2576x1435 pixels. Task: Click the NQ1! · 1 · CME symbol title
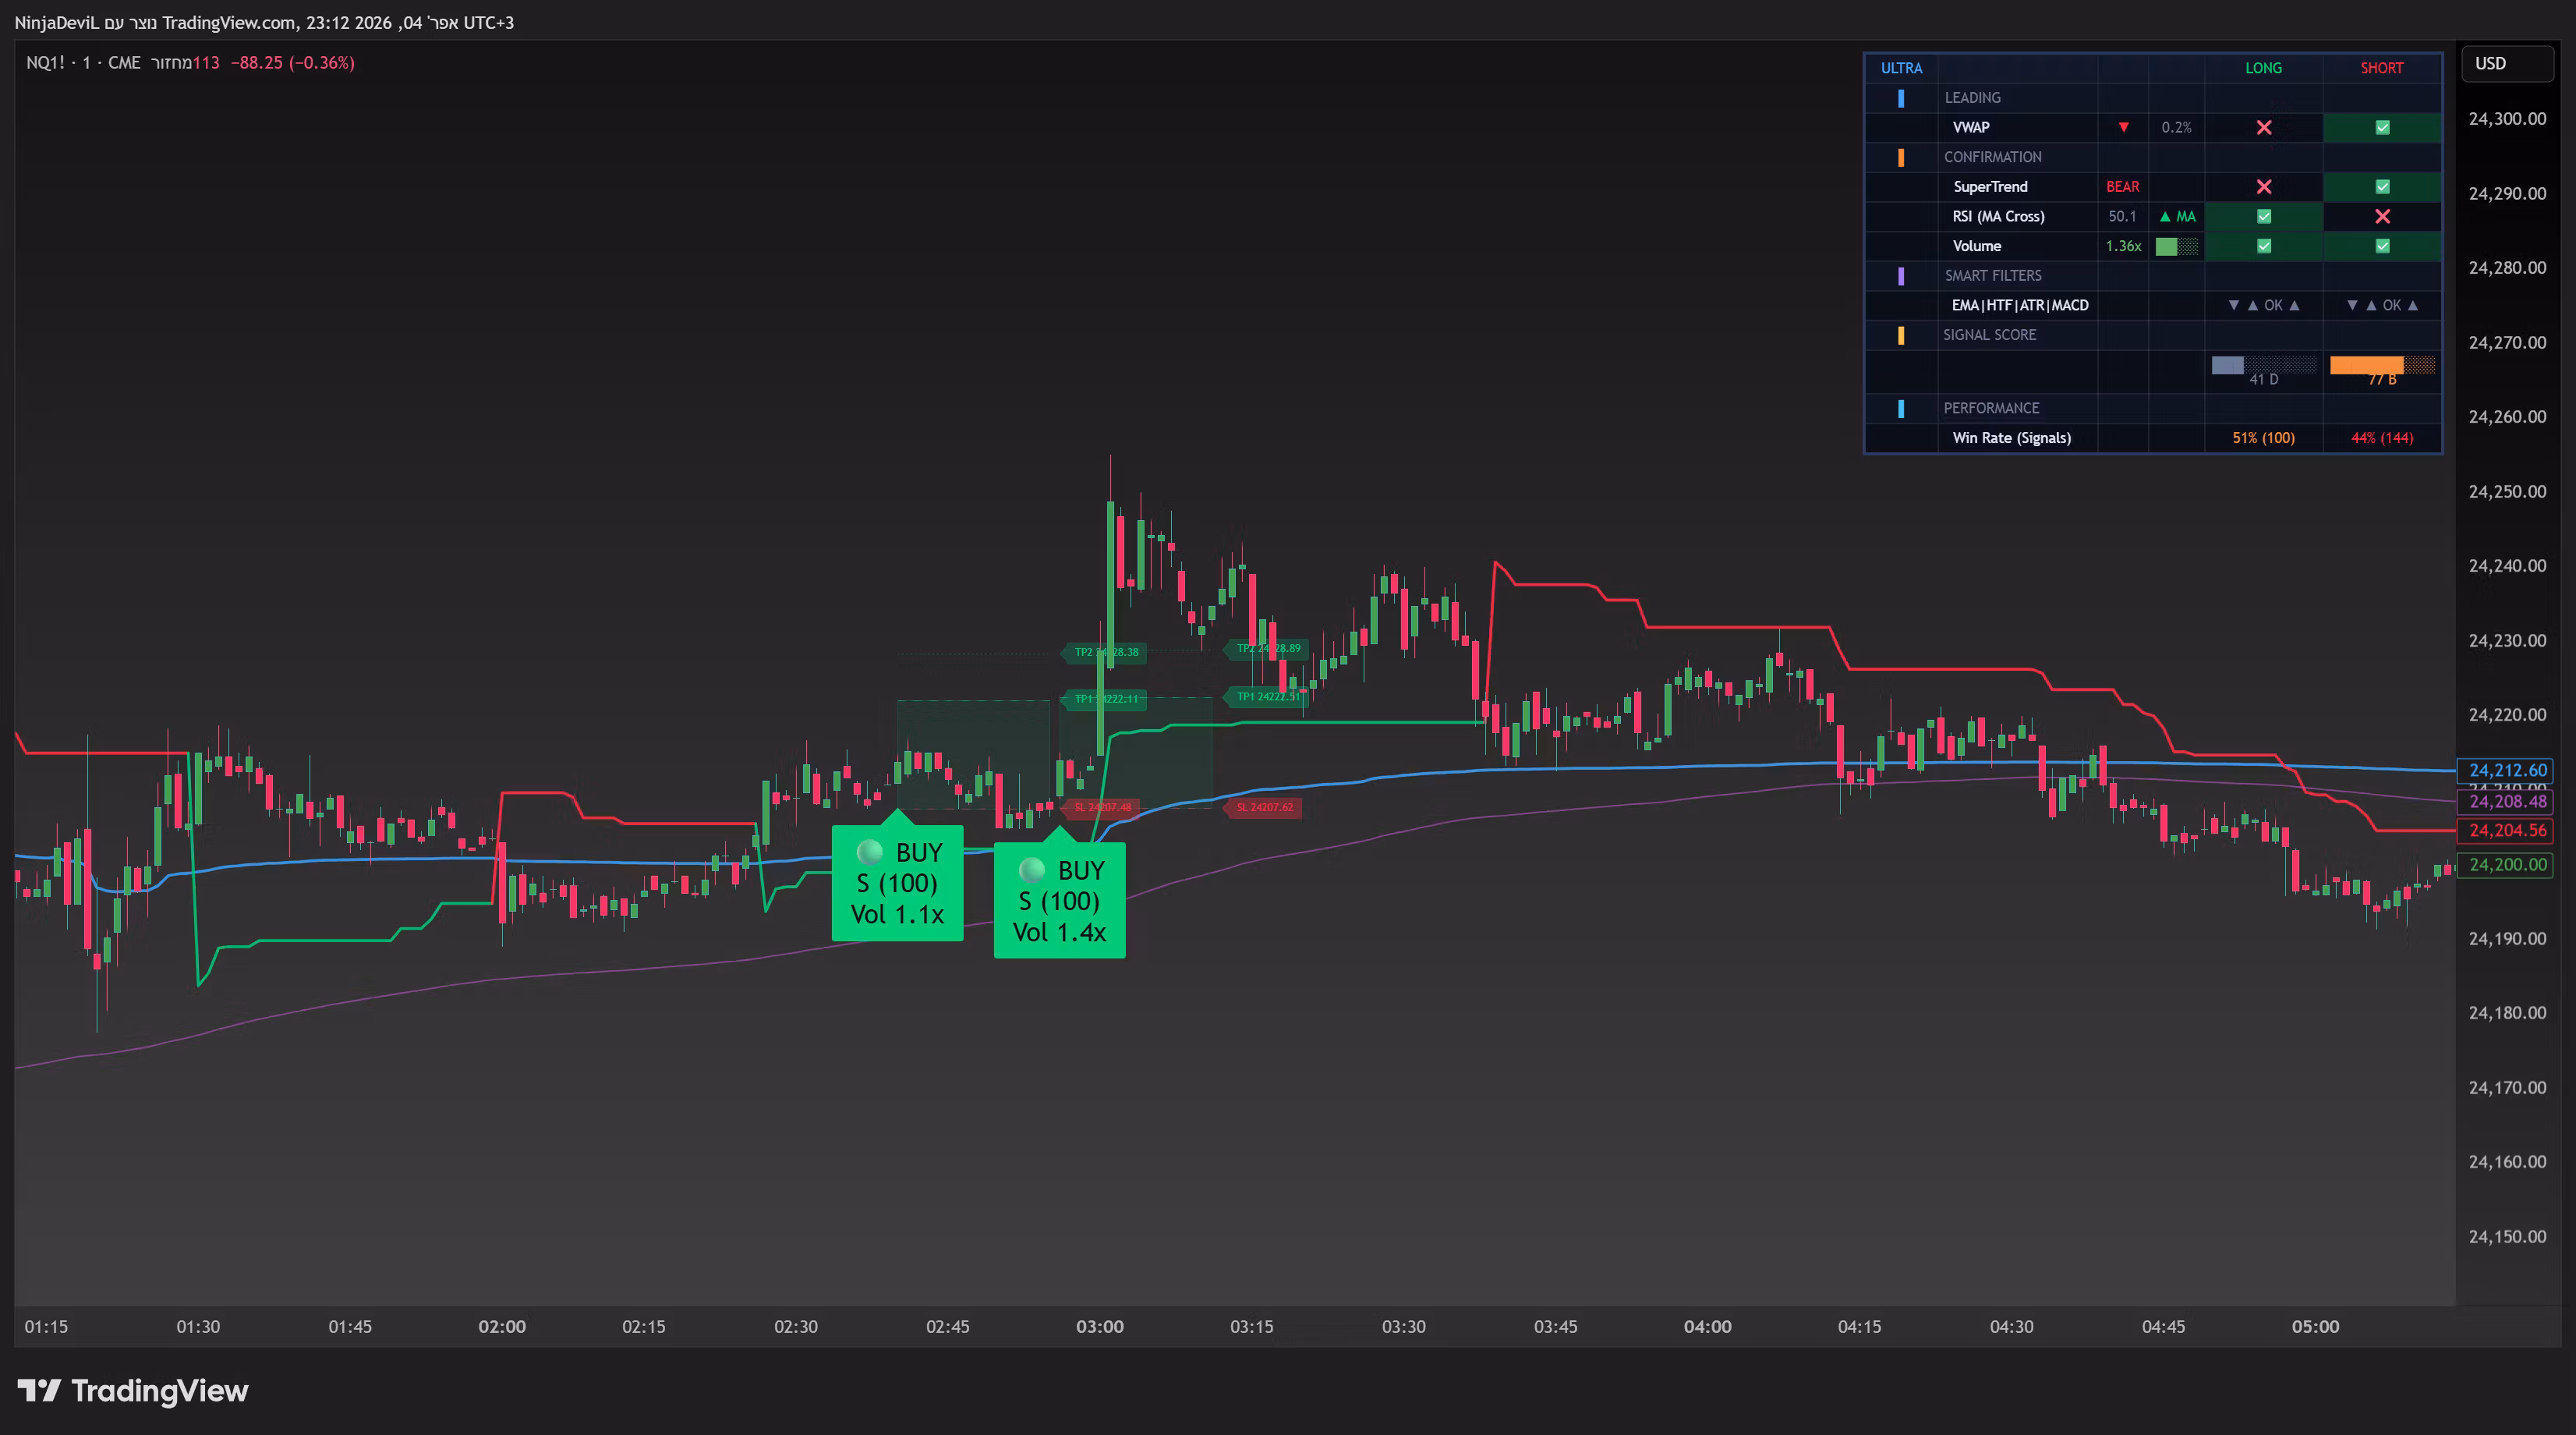83,63
